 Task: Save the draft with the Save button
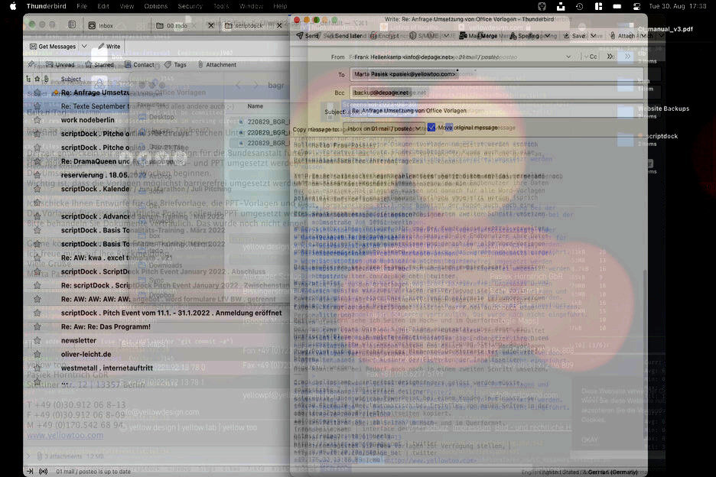click(x=574, y=36)
